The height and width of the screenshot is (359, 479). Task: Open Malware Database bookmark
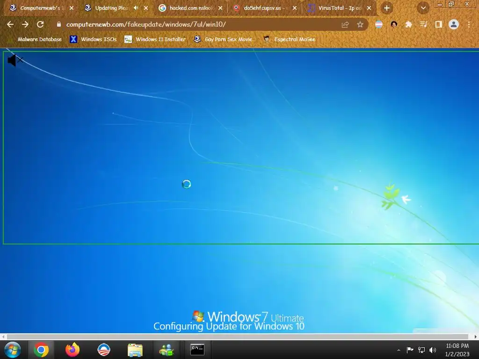point(36,39)
